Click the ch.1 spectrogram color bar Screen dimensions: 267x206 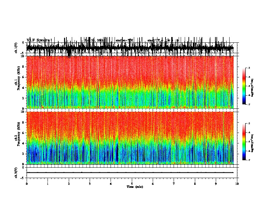[244, 86]
